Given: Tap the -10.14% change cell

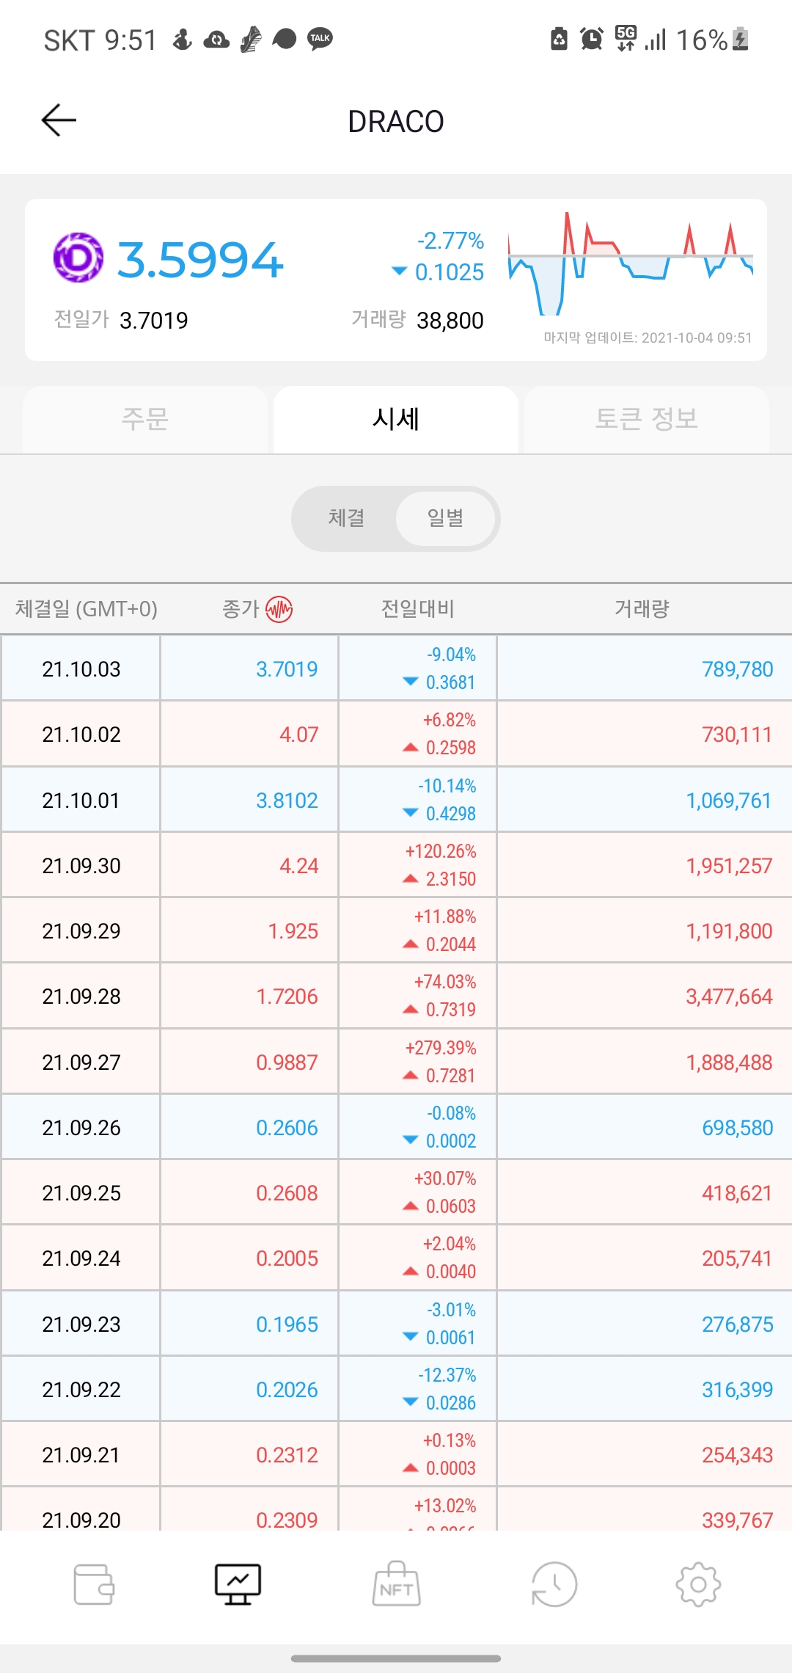Looking at the screenshot, I should click(x=418, y=800).
